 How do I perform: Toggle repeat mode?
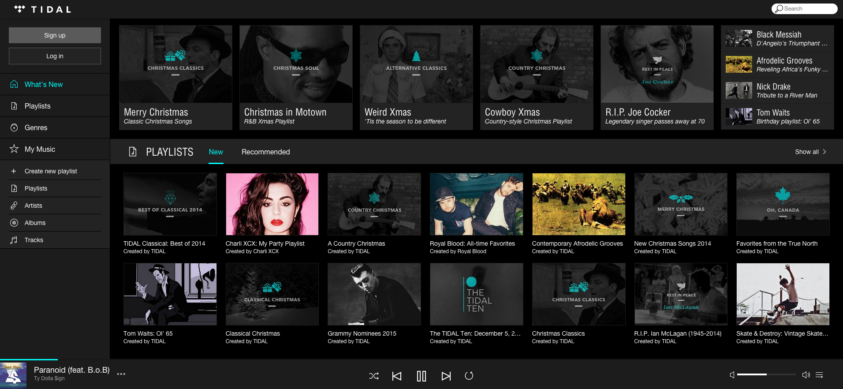click(x=469, y=376)
